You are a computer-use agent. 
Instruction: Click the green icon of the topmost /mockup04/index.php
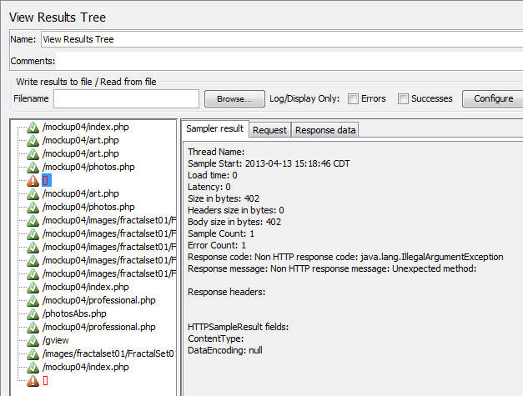[x=33, y=127]
